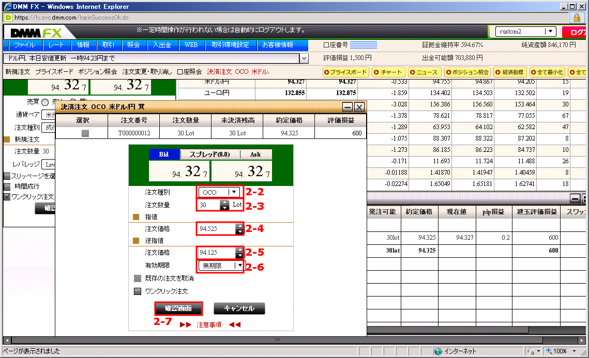Click the 建玉評価損益 column header
The height and width of the screenshot is (358, 589).
[536, 212]
